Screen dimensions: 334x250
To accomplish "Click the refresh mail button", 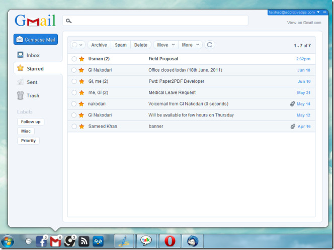I will pyautogui.click(x=210, y=45).
